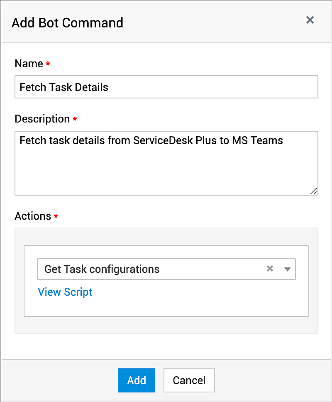
Task: Close the Add Bot Command dialog
Action: click(310, 20)
